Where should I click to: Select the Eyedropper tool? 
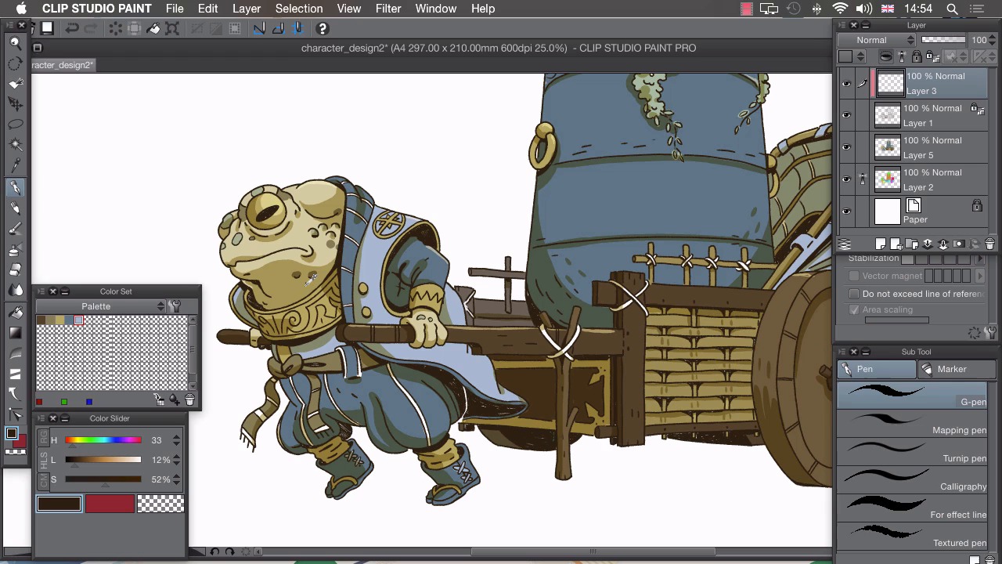(x=15, y=165)
